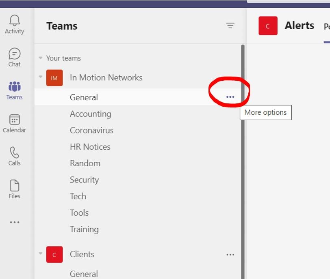Click the Alerts channel title
330x279 pixels.
(x=300, y=26)
